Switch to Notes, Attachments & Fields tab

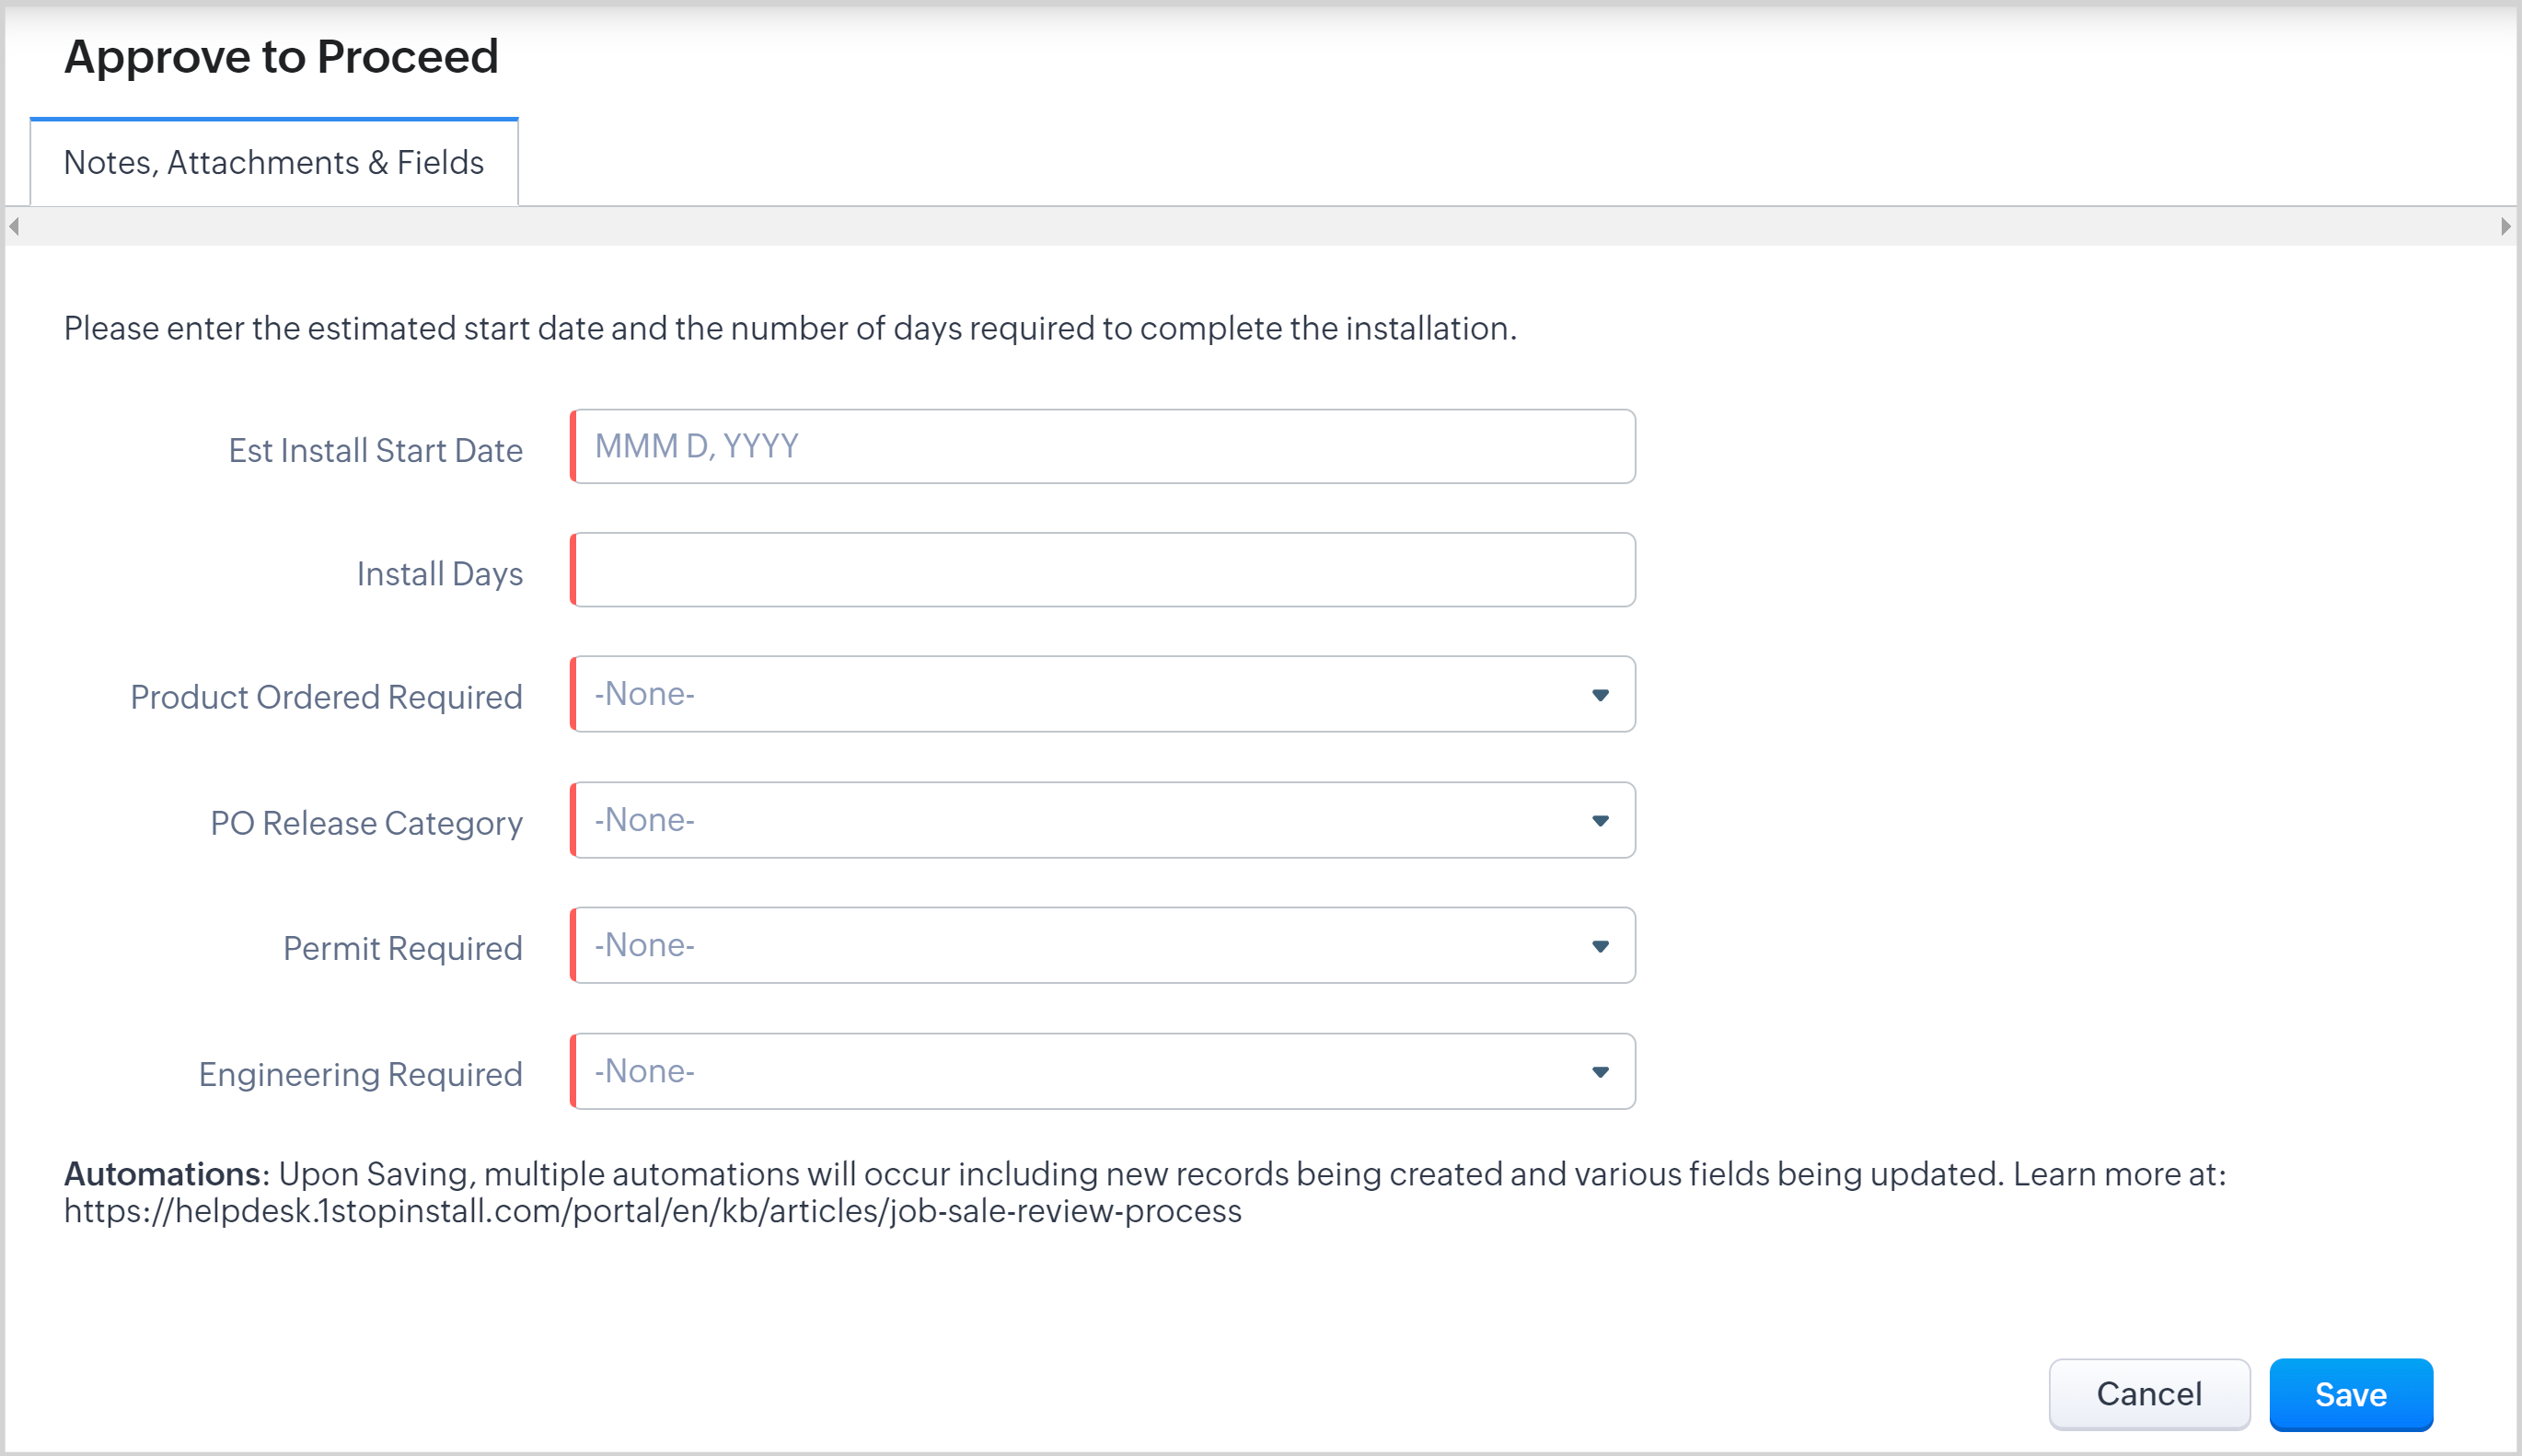[273, 163]
